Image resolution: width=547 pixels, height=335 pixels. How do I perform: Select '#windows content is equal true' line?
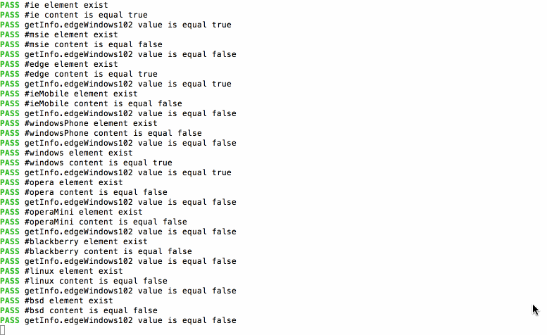86,163
